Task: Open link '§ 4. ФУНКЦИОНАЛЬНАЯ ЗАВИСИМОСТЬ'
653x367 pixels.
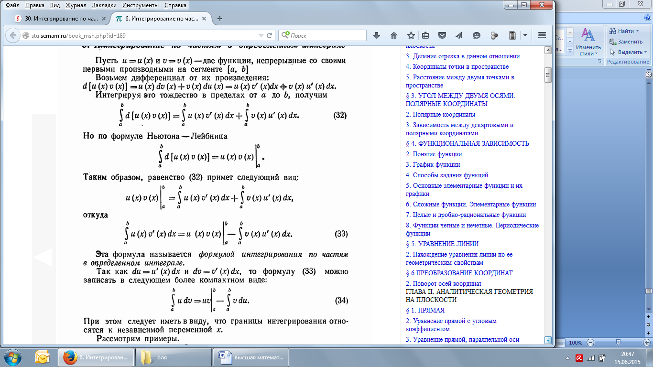Action: [468, 143]
